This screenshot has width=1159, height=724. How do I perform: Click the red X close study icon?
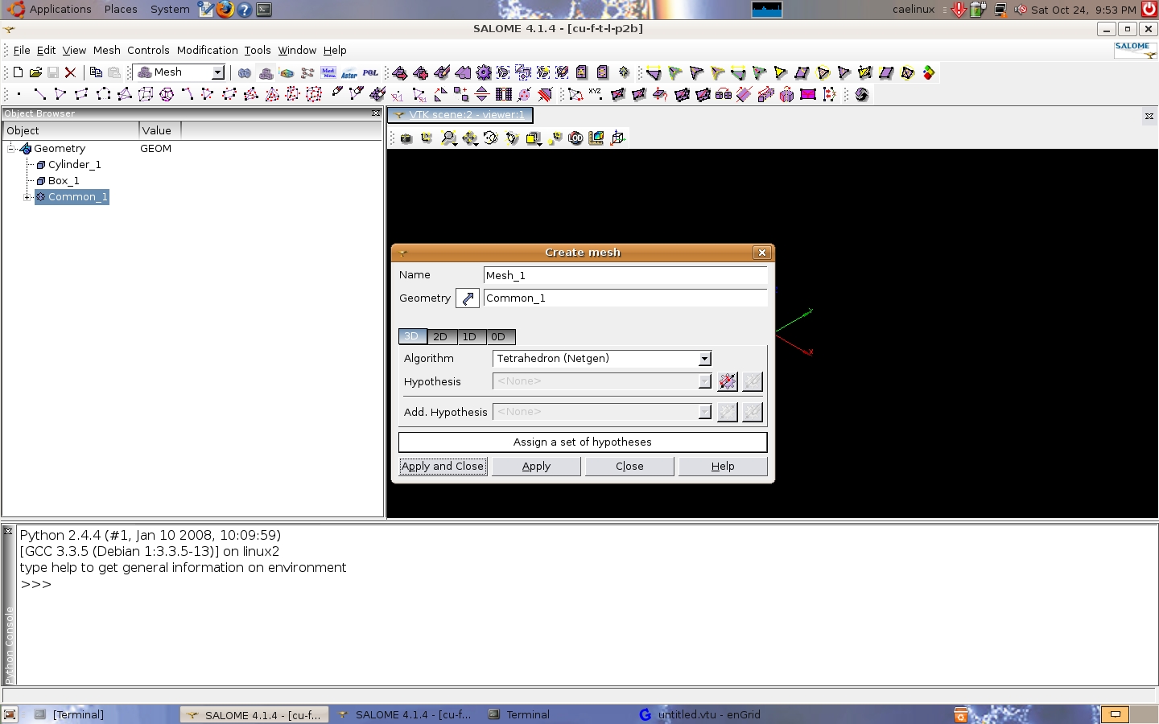coord(71,72)
